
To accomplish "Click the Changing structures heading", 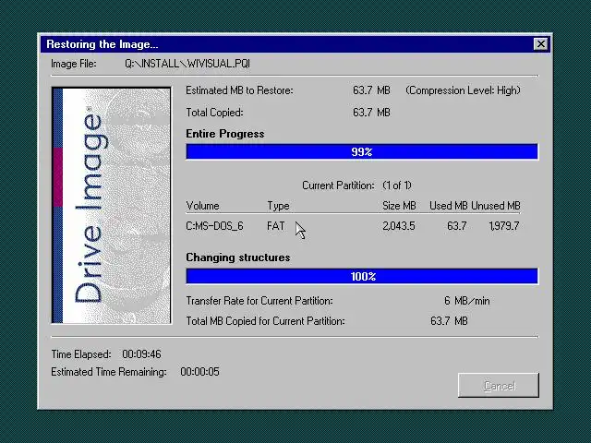I will click(238, 257).
